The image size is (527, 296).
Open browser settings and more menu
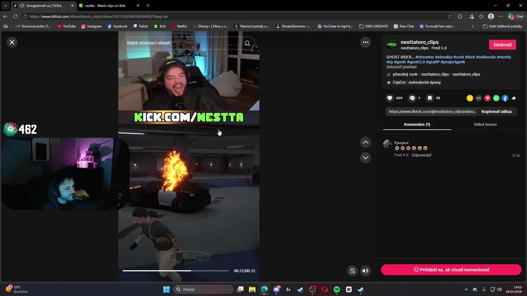(x=501, y=16)
